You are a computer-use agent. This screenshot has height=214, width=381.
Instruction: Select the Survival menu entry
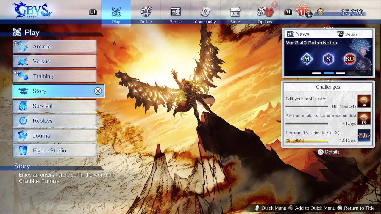click(54, 106)
